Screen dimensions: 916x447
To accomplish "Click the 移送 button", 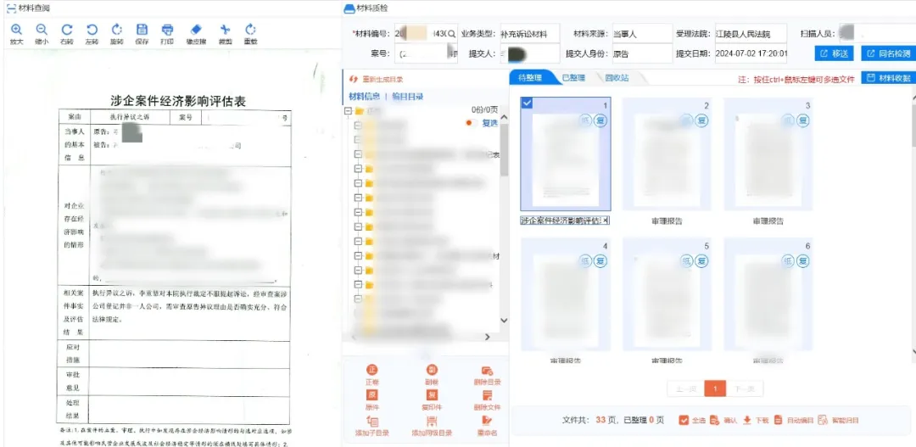I will pyautogui.click(x=835, y=53).
